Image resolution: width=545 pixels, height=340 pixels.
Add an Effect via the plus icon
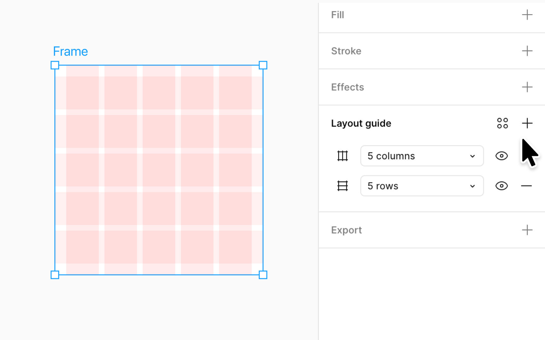tap(527, 87)
